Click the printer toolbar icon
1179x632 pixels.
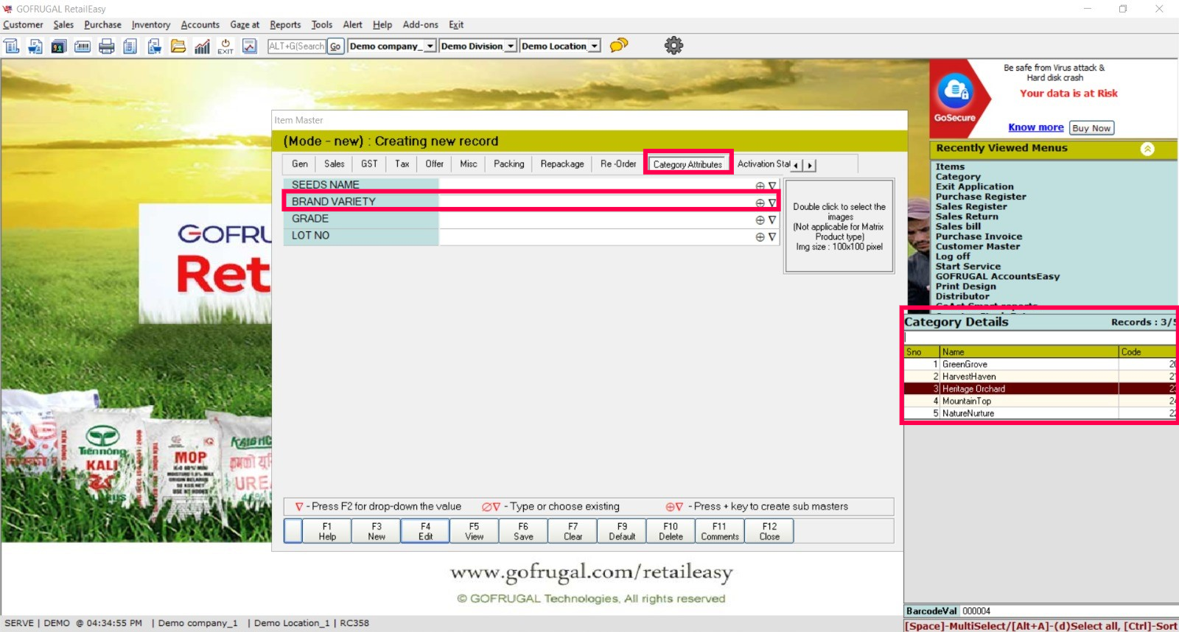point(107,46)
